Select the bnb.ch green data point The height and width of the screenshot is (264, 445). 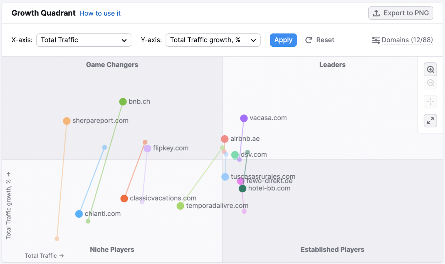(123, 102)
